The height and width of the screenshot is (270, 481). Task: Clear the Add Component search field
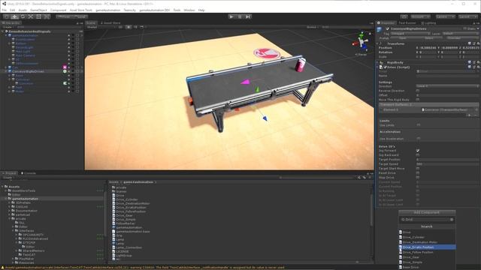coord(452,220)
